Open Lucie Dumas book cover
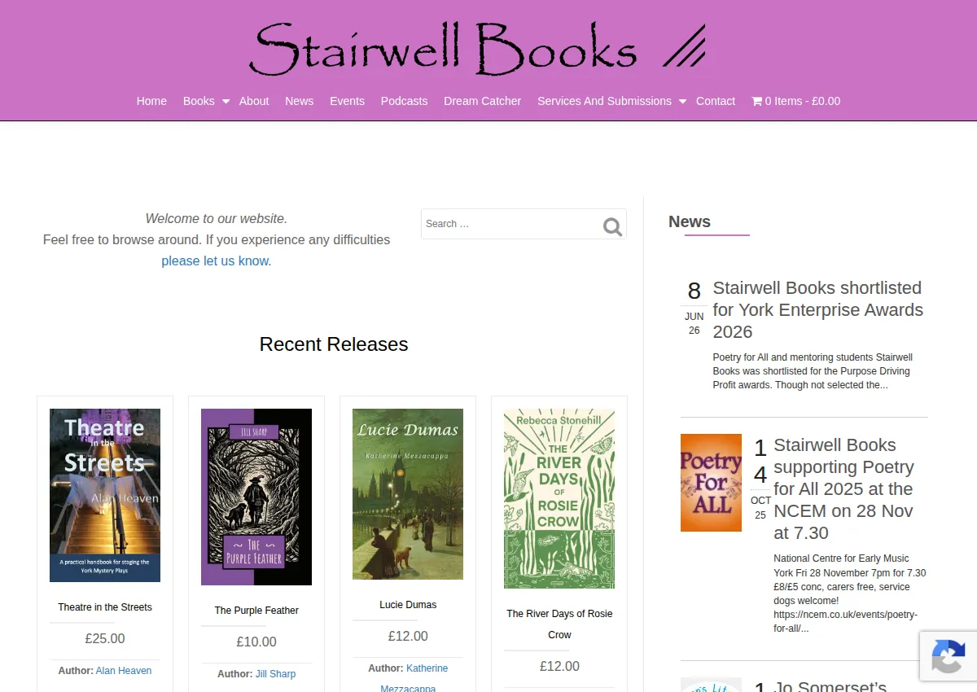This screenshot has height=692, width=977. tap(408, 494)
